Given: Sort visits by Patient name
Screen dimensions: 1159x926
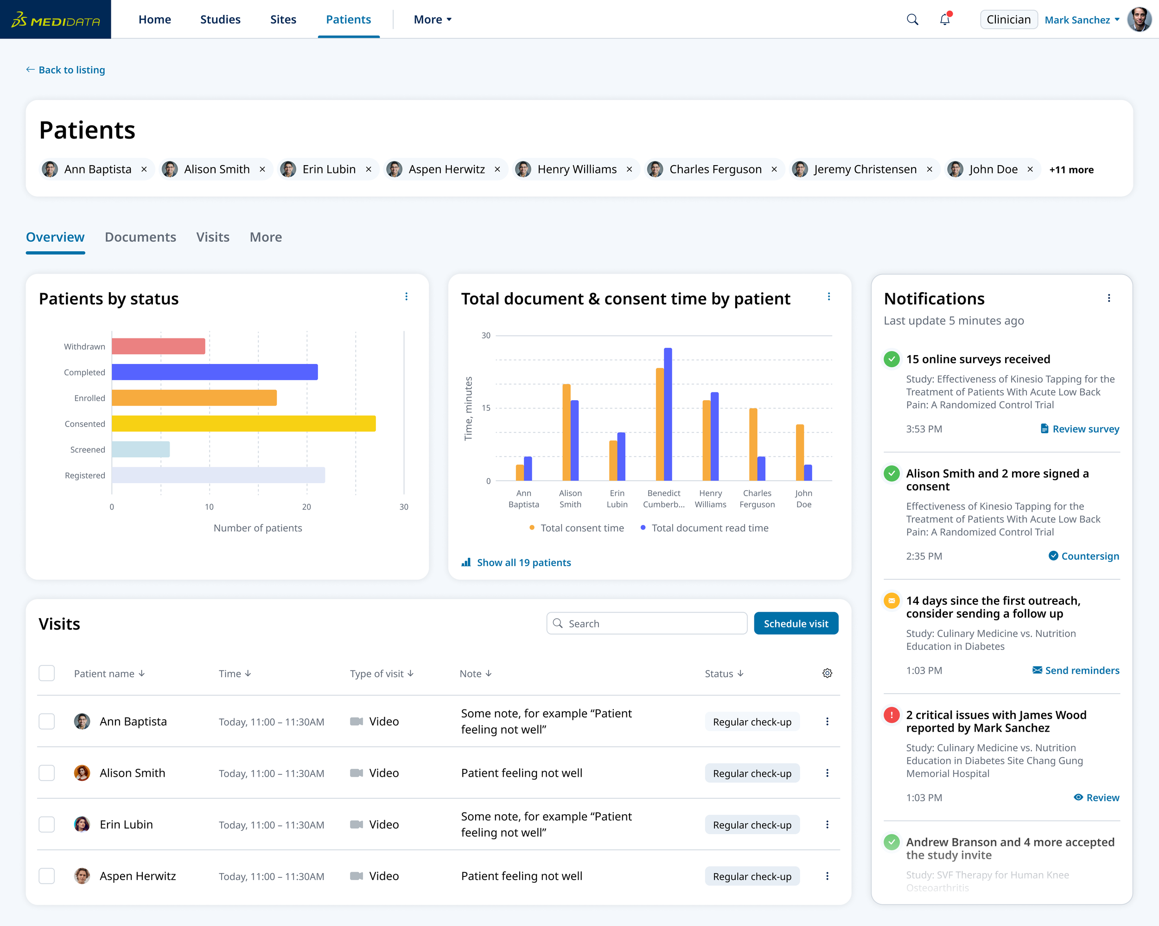Looking at the screenshot, I should point(109,673).
